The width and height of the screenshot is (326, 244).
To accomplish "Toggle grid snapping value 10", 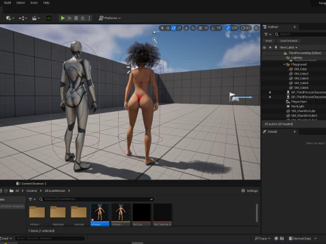I will click(203, 28).
